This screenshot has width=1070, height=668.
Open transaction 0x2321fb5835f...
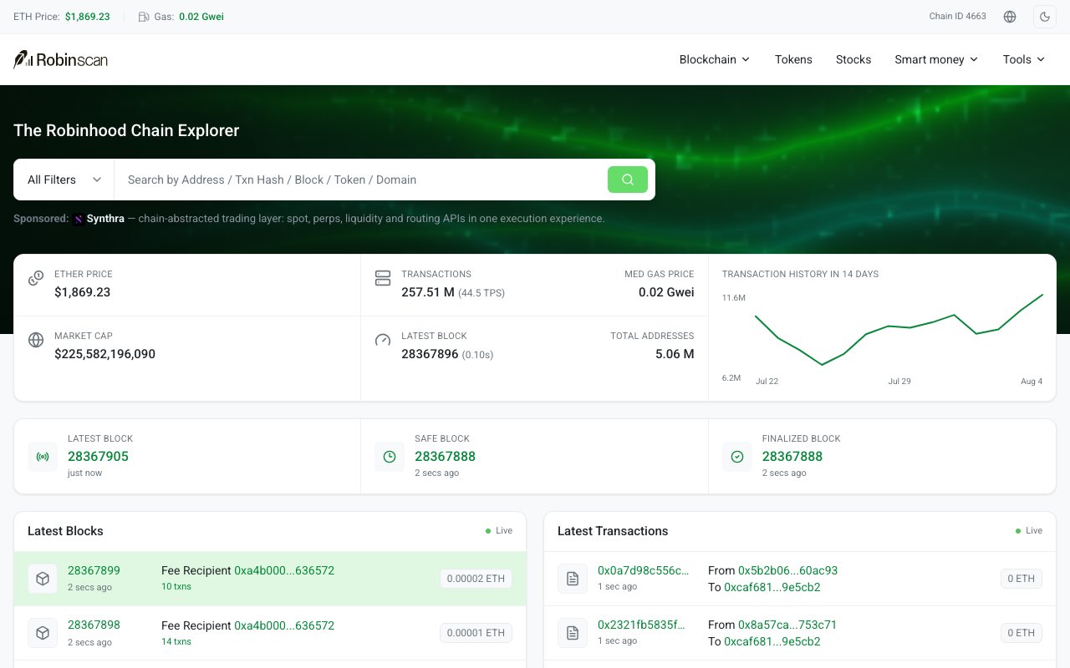pos(641,625)
